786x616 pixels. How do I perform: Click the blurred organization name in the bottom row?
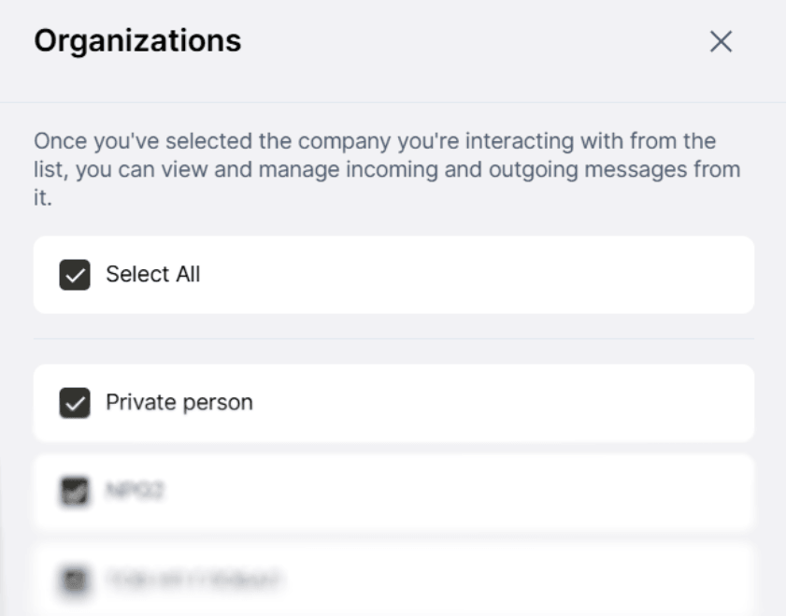193,580
